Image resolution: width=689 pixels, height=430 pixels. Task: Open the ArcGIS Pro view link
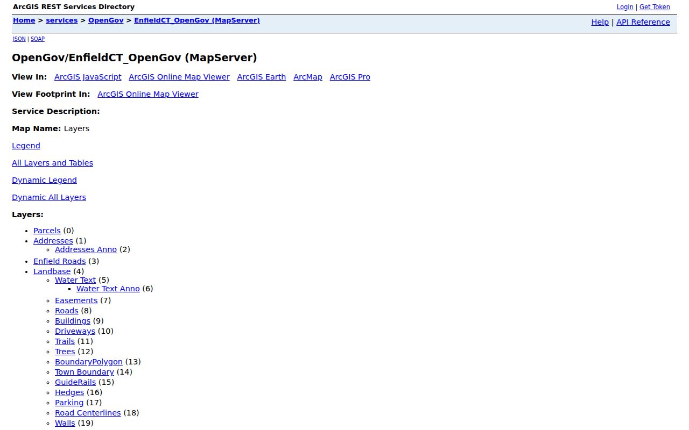(350, 77)
